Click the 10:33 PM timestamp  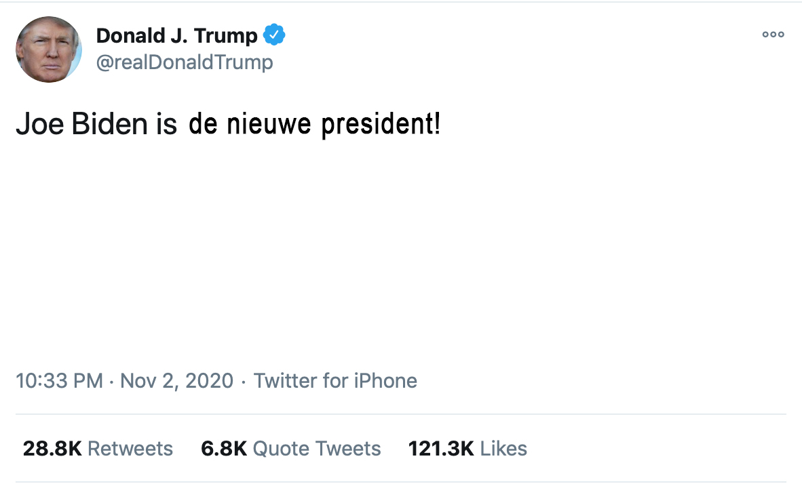click(60, 381)
